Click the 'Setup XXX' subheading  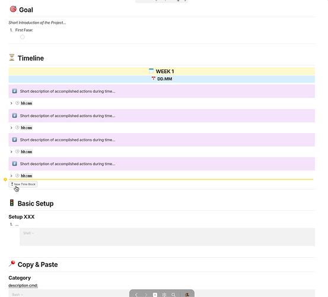(x=21, y=217)
